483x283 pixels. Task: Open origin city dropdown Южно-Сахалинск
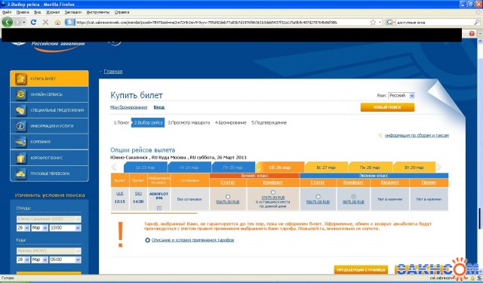[49, 219]
